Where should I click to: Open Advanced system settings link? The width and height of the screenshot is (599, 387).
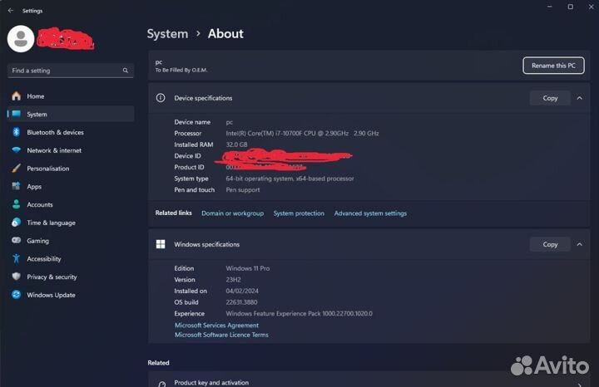point(370,213)
